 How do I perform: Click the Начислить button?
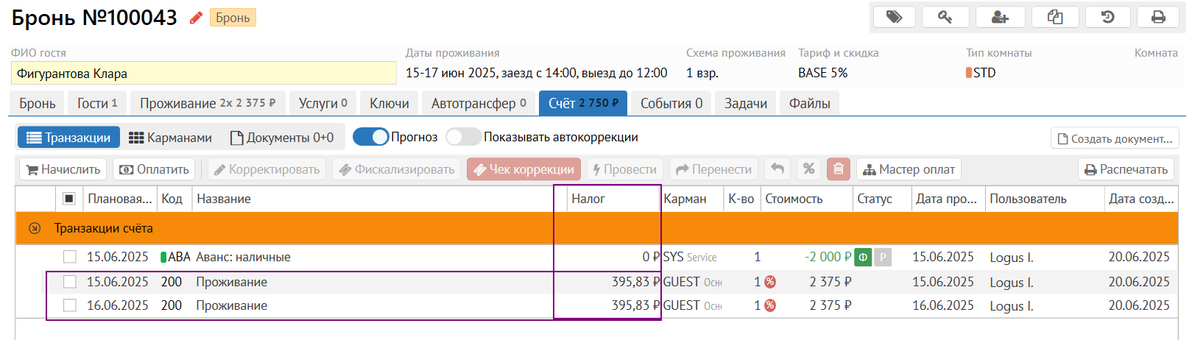tap(63, 169)
